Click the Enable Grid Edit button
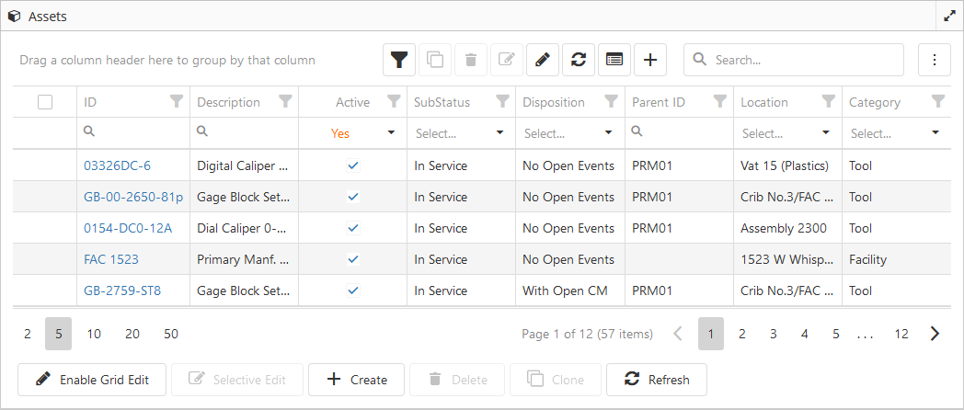 click(91, 380)
